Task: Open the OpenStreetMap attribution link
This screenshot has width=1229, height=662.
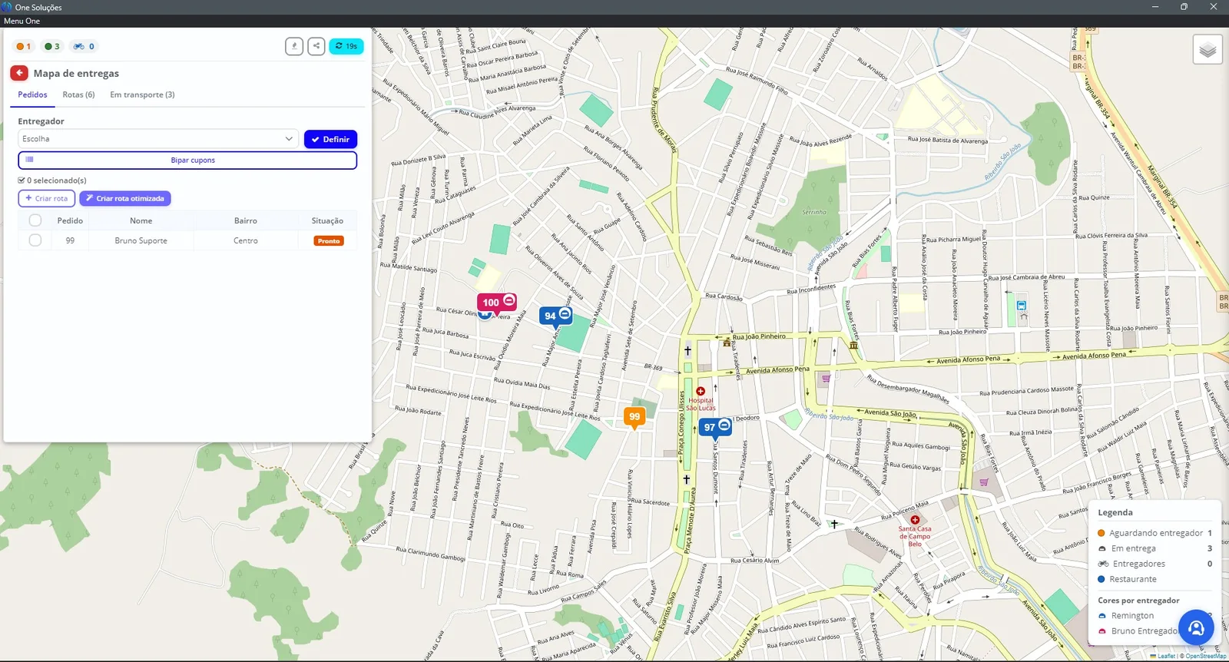Action: click(1206, 656)
